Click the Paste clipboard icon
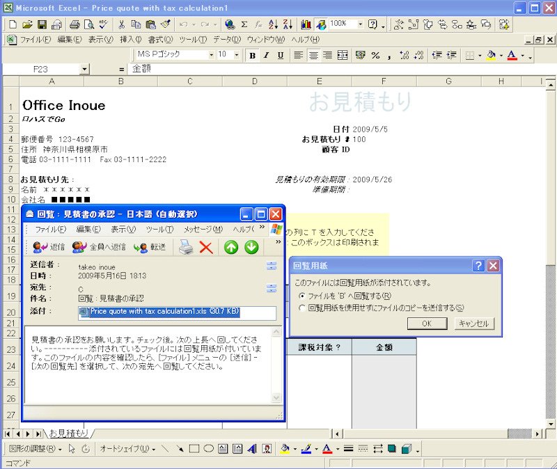The height and width of the screenshot is (469, 557). click(x=150, y=24)
